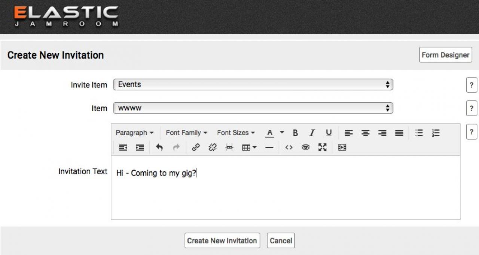Click the underline formatting icon
Image resolution: width=479 pixels, height=255 pixels.
coord(329,133)
